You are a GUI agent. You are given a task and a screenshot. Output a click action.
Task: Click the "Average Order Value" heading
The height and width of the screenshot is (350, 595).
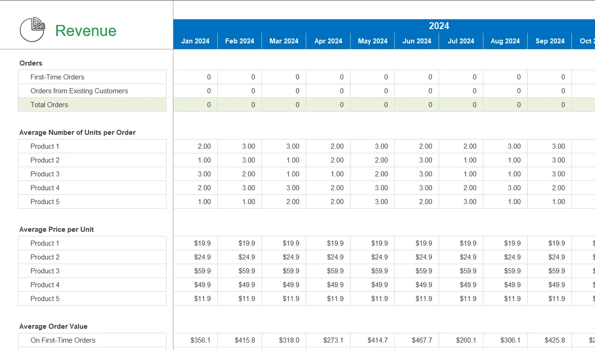[52, 326]
